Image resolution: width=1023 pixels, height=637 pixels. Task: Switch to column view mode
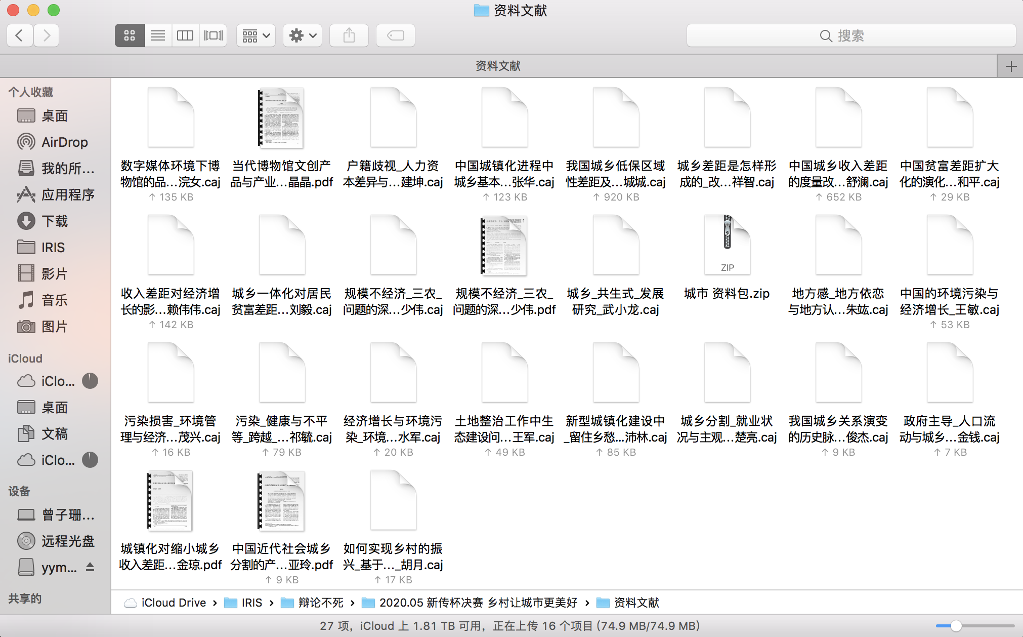(x=185, y=35)
